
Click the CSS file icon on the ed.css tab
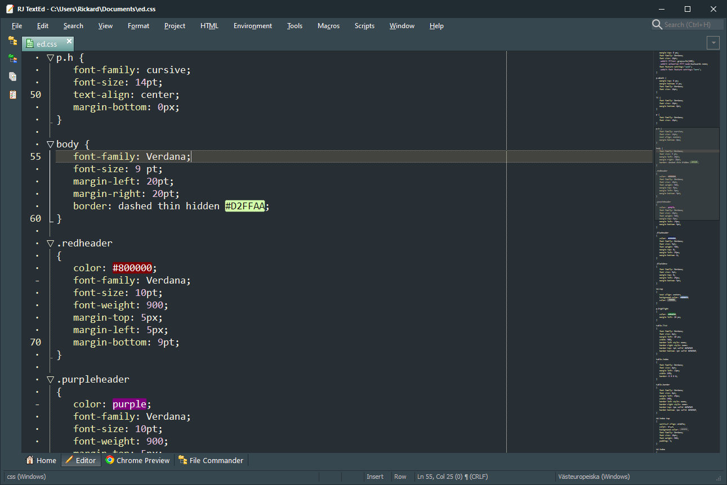[30, 44]
